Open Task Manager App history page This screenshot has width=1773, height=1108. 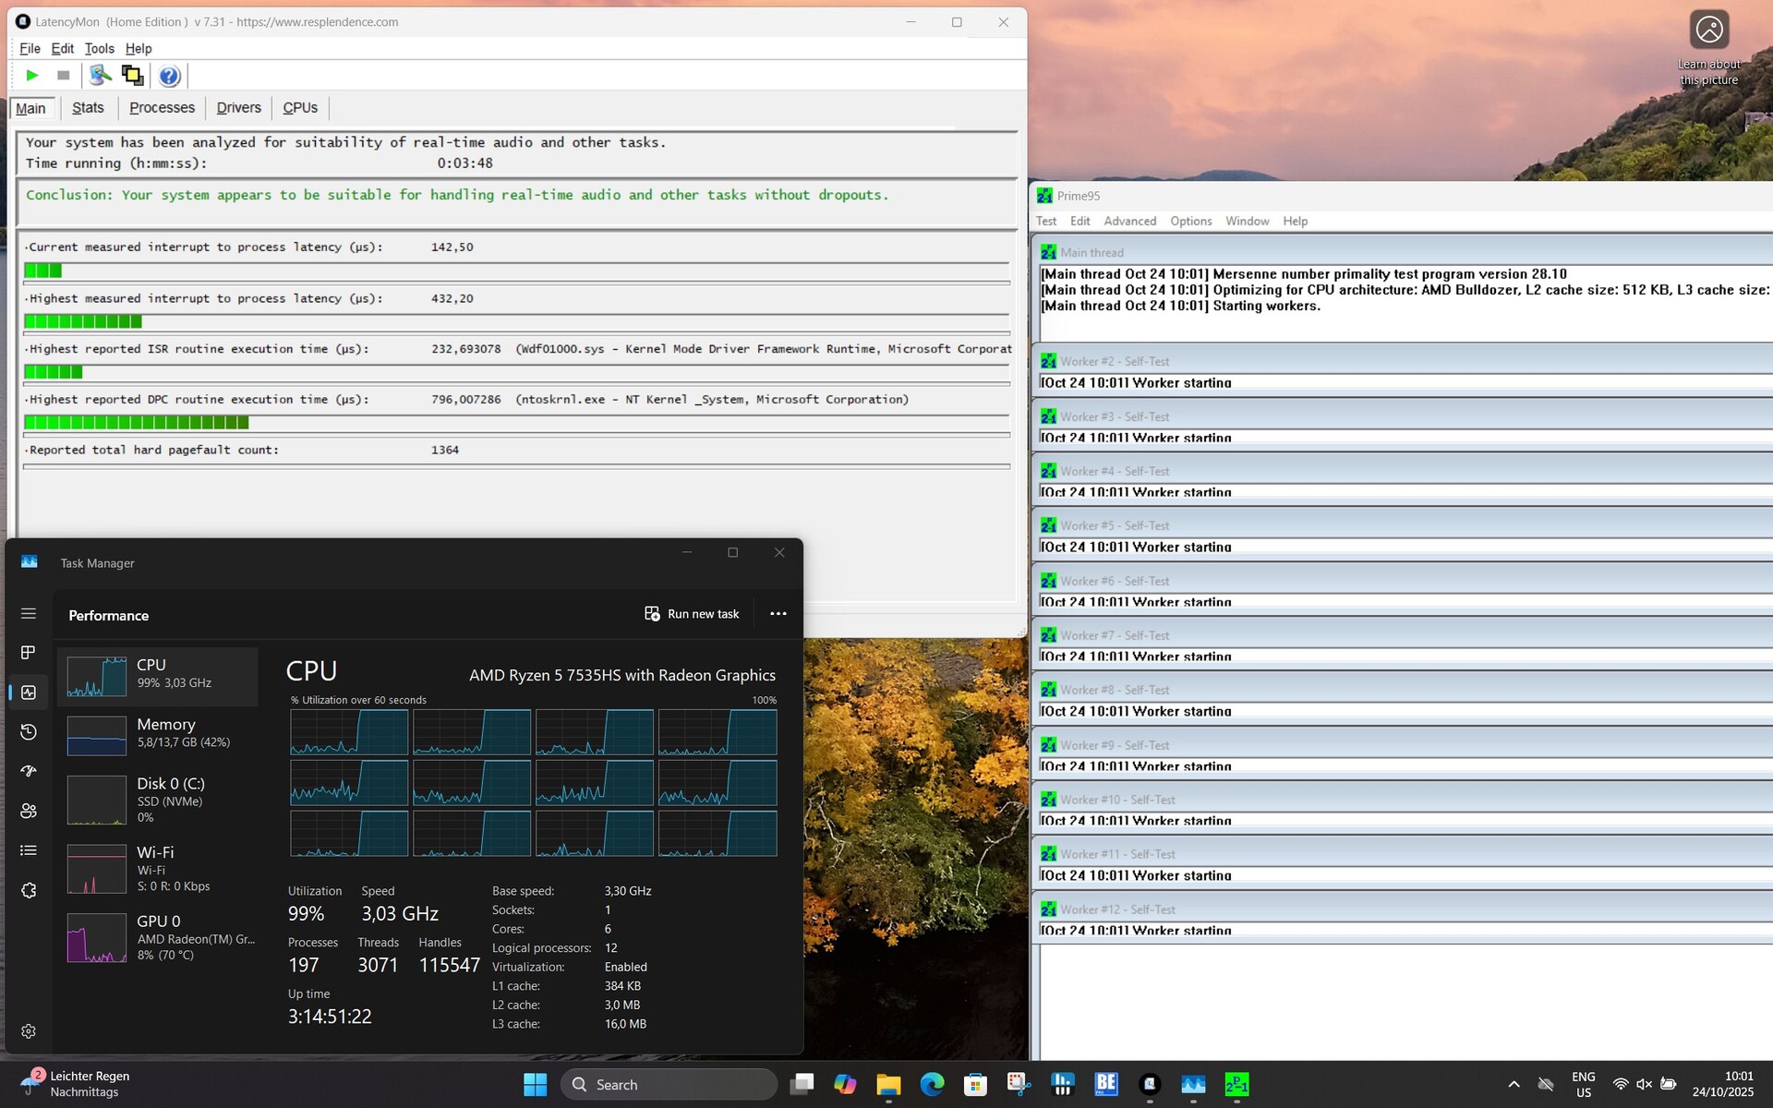(29, 732)
